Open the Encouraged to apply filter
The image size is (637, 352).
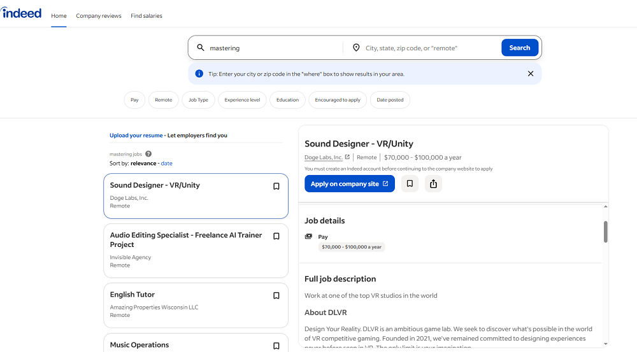pyautogui.click(x=338, y=100)
